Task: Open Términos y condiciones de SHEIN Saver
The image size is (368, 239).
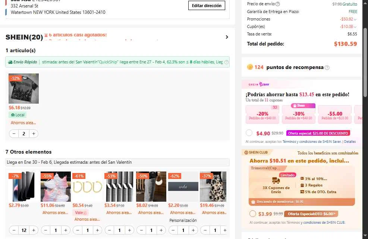Action: tap(312, 142)
